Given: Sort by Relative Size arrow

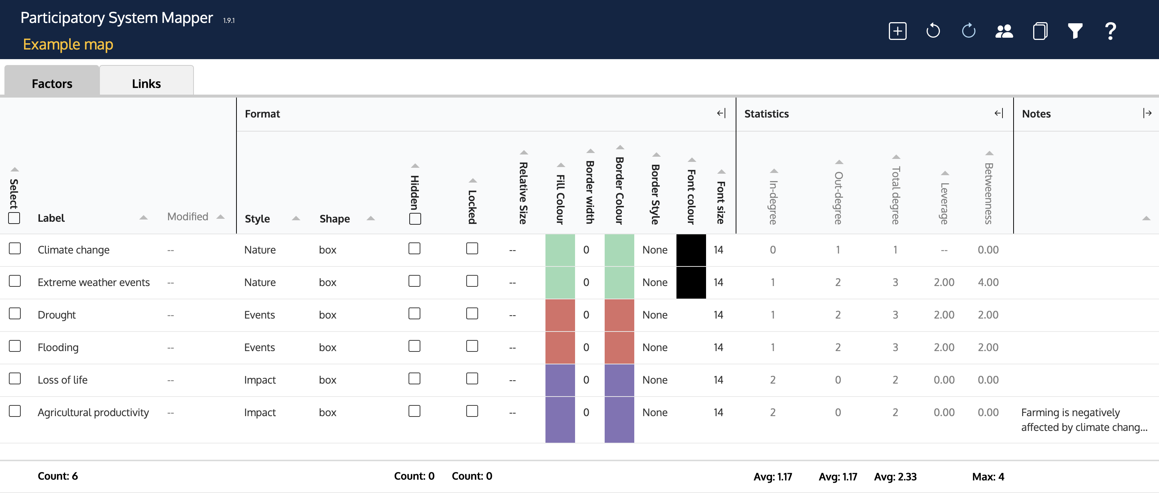Looking at the screenshot, I should coord(523,153).
